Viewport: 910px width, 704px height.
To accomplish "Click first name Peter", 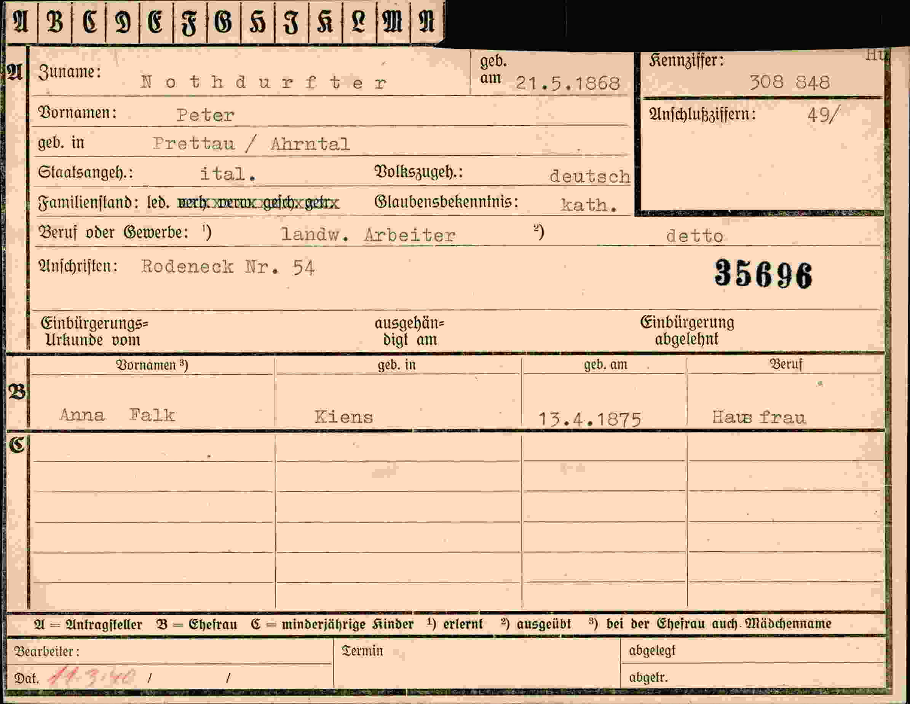I will [x=206, y=115].
